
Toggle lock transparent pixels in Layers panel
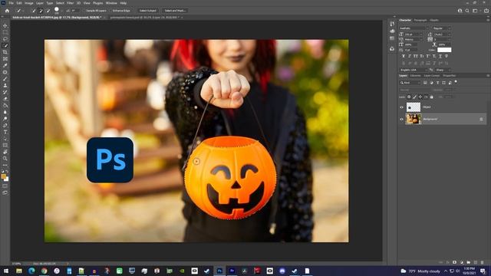[409, 97]
